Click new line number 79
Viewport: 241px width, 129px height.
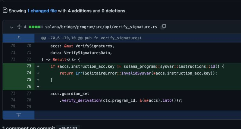tap(29, 107)
